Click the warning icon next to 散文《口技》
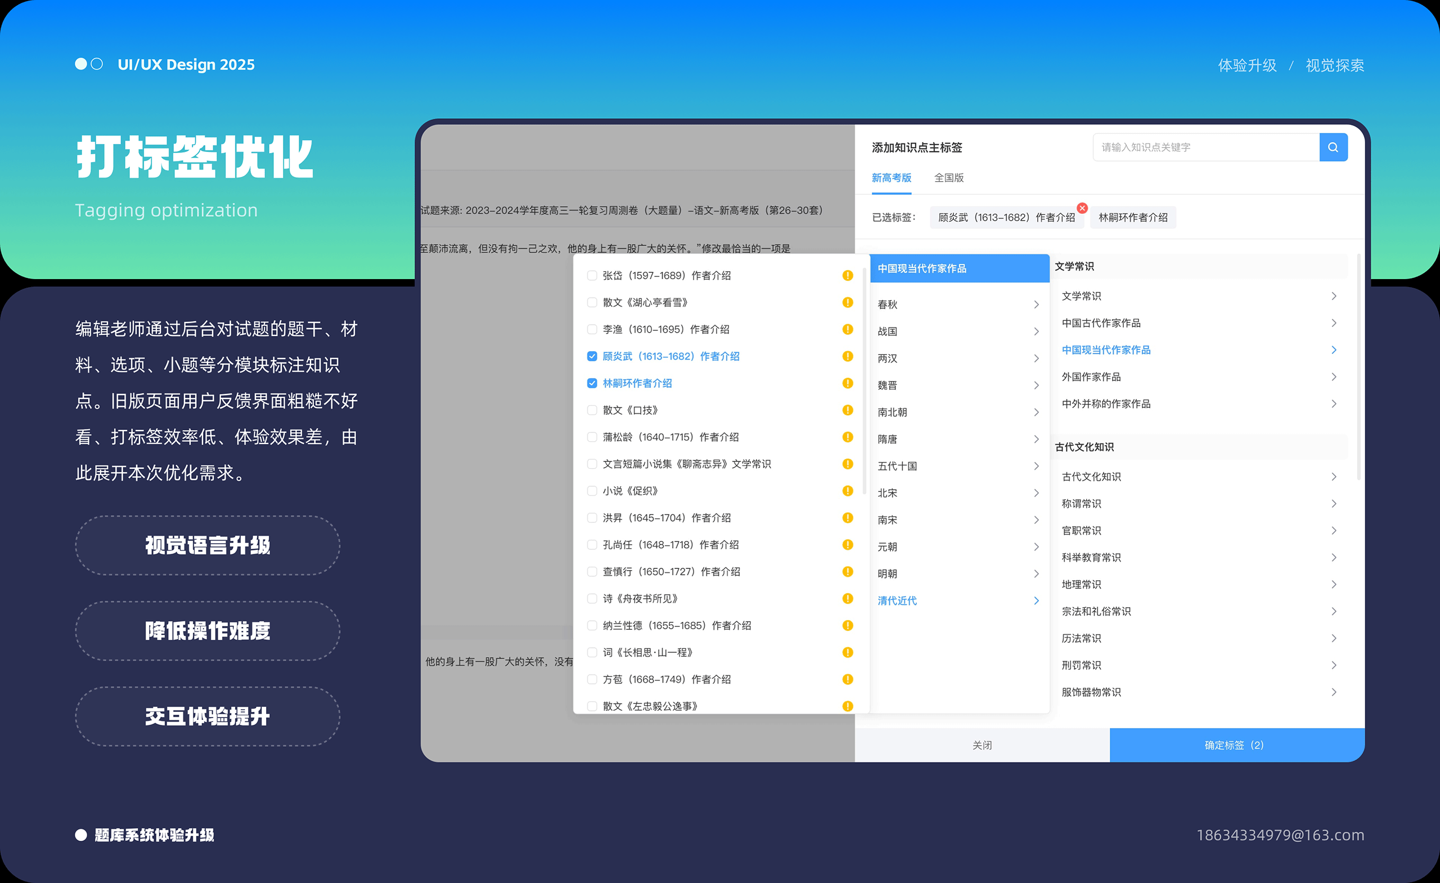 847,410
